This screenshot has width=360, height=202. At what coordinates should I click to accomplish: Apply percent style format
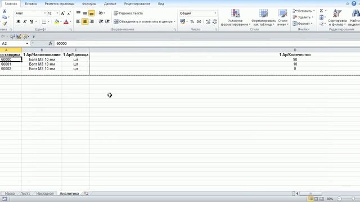[x=192, y=21]
